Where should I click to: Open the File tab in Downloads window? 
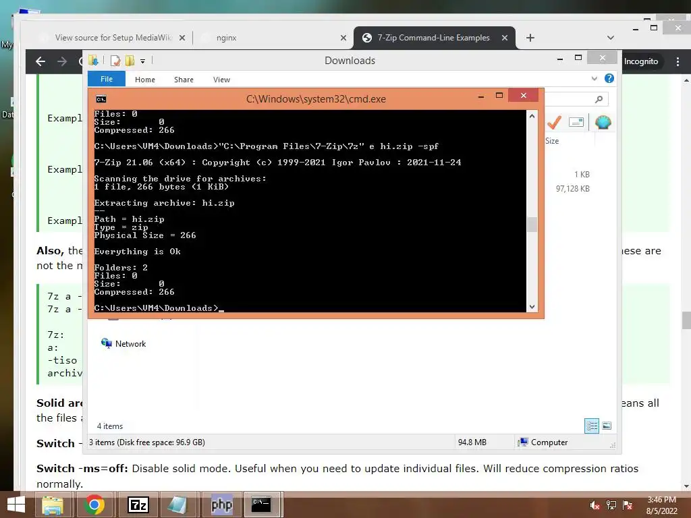(x=107, y=79)
